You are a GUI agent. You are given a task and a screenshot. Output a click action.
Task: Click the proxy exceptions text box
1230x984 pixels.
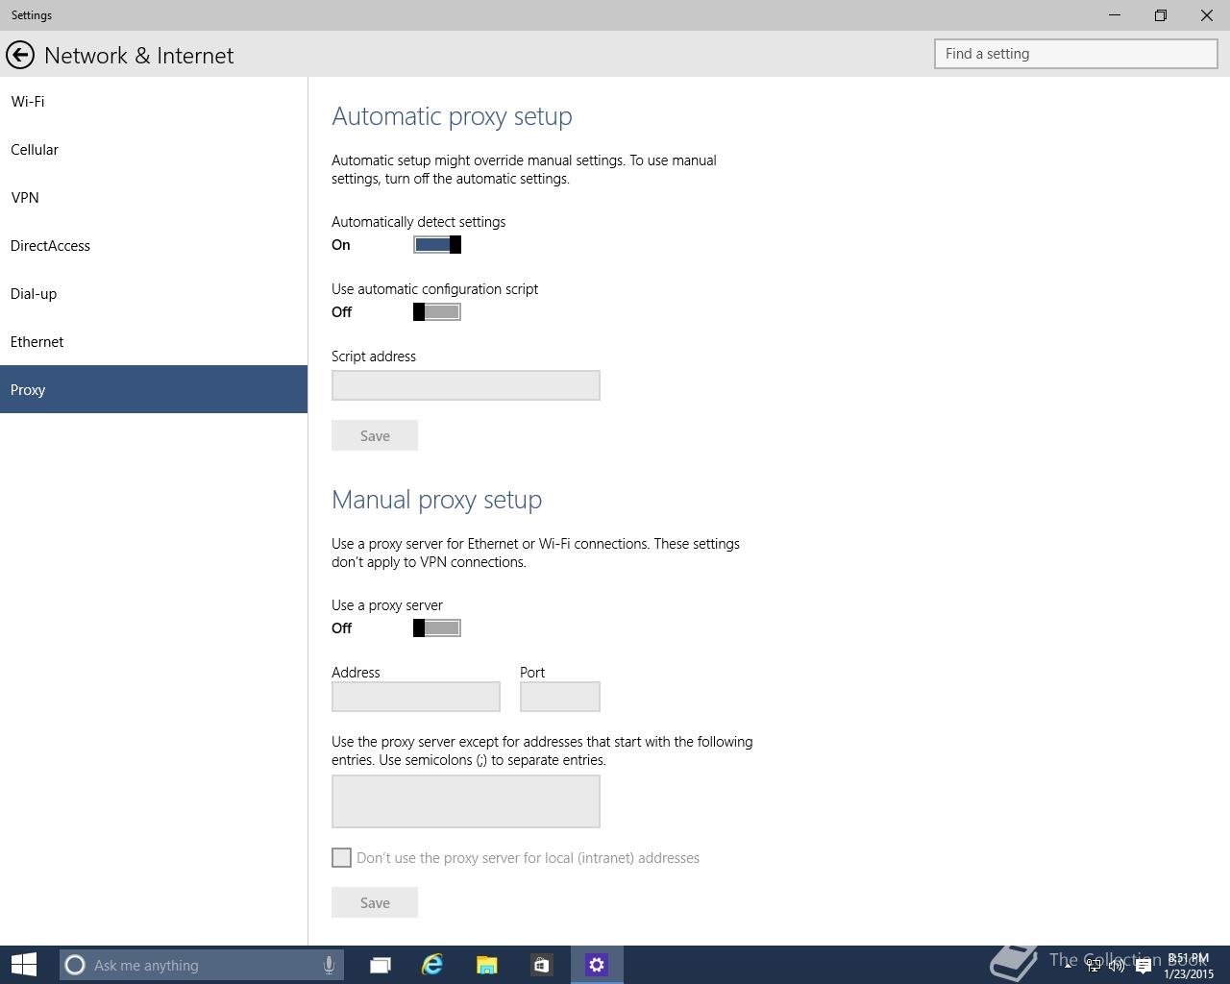[x=466, y=801]
